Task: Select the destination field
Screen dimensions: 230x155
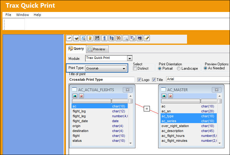Action: point(100,131)
